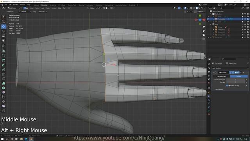Viewport: 250px width, 141px height.
Task: Select the Shear tool
Action: [x=4, y=106]
